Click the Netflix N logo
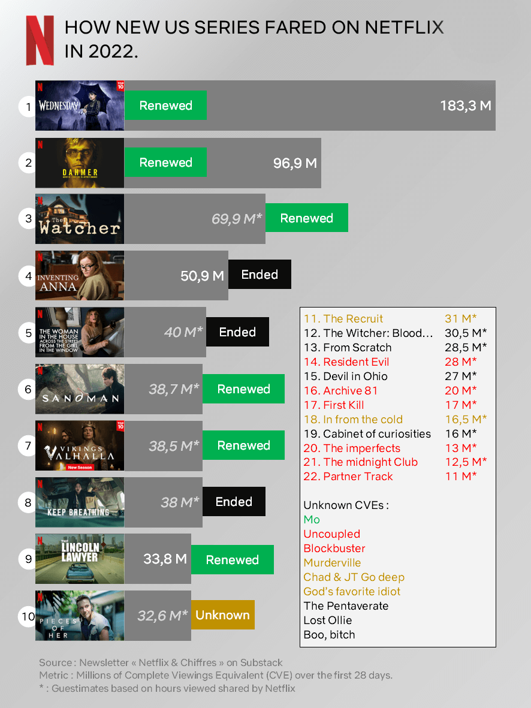The image size is (531, 708). pyautogui.click(x=40, y=40)
